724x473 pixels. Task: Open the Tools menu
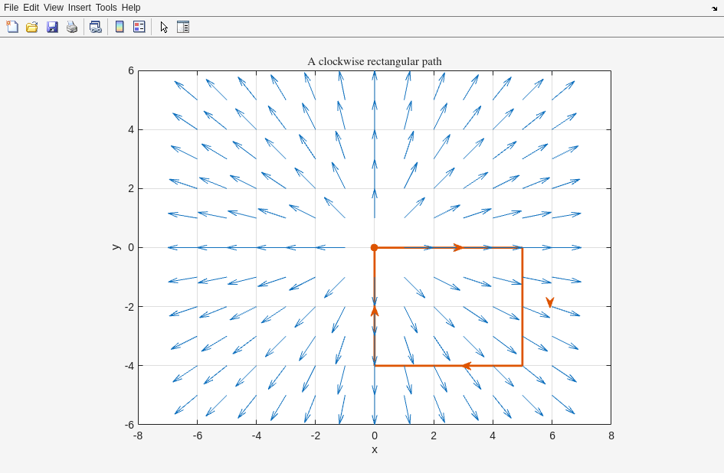point(106,8)
